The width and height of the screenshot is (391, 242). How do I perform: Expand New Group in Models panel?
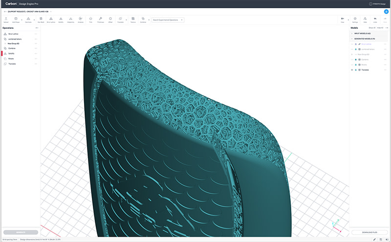[x=352, y=54]
